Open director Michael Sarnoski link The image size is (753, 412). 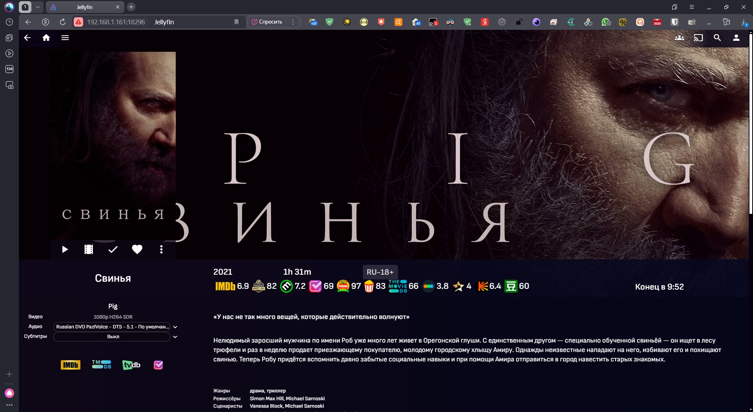305,398
